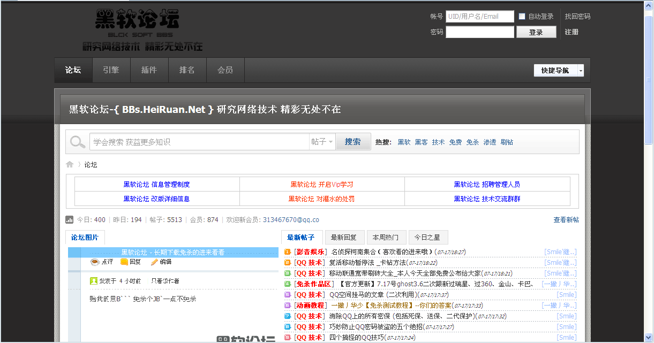Click the green user icon next to 发表于
The image size is (654, 343).
(94, 280)
